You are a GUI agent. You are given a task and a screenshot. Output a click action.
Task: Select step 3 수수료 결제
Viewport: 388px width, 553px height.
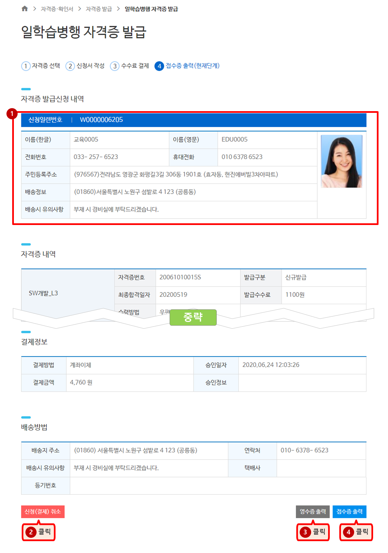pos(130,66)
